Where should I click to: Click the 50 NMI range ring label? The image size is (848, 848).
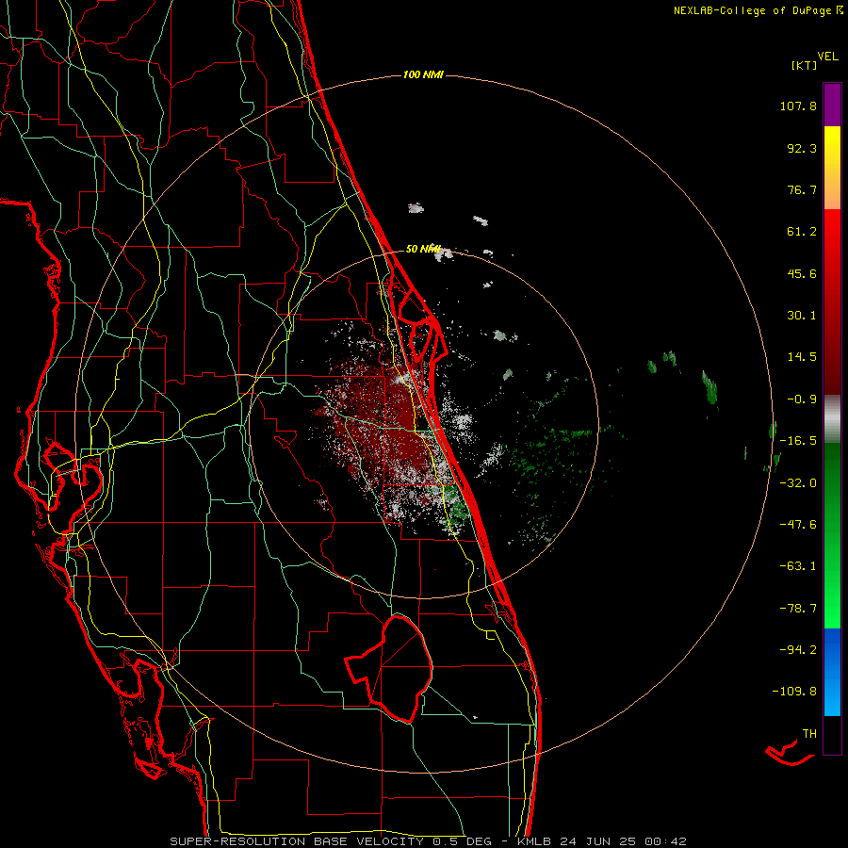(423, 249)
